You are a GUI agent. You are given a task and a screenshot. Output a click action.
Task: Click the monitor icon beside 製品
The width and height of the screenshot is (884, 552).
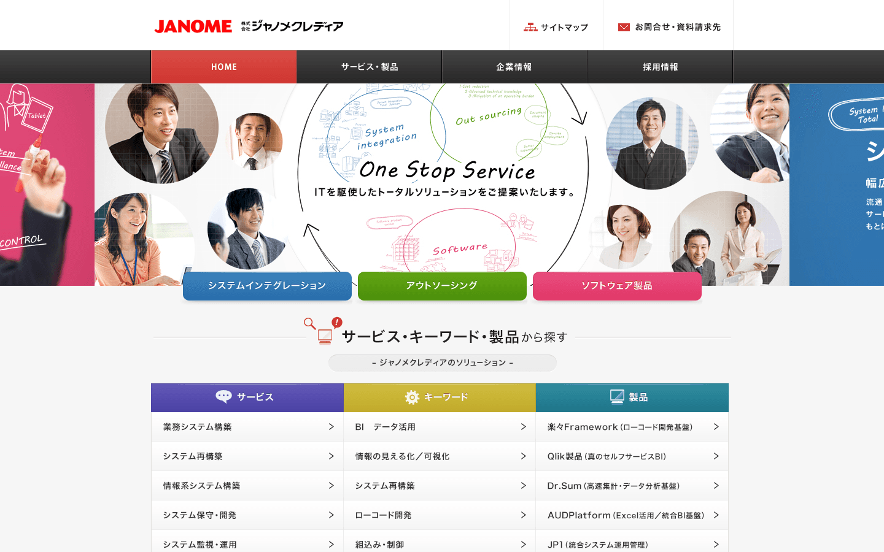tap(617, 397)
